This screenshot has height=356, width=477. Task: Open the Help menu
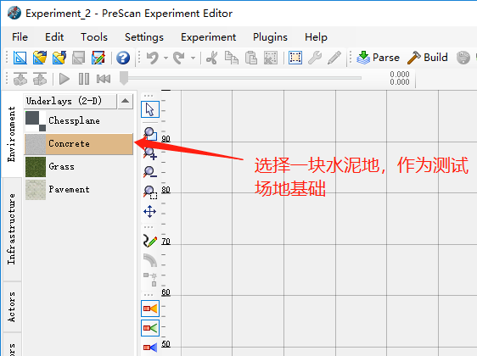click(x=316, y=37)
